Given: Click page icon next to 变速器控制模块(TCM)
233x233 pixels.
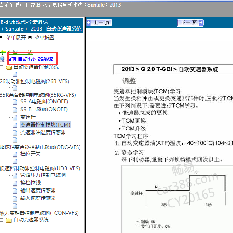Looking at the screenshot, I should 15,125.
